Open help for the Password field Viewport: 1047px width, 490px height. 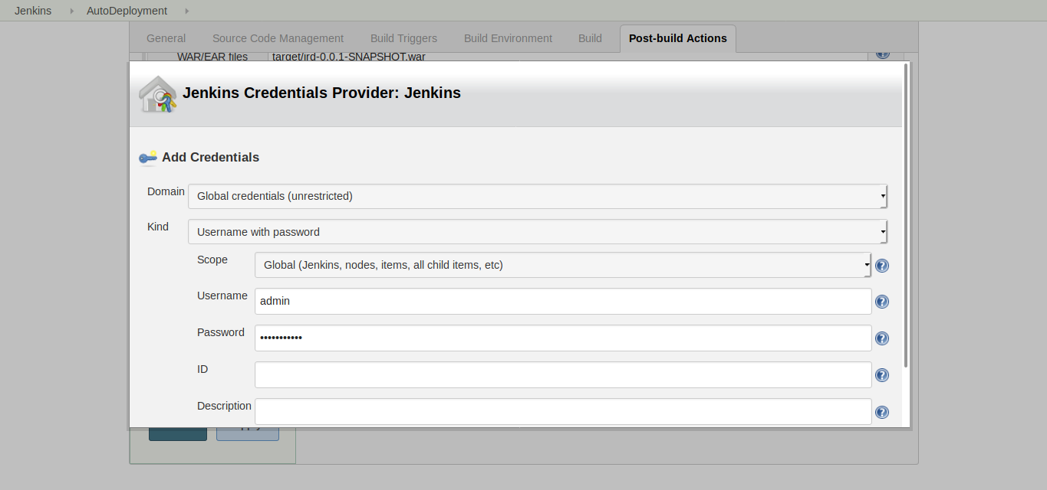[x=882, y=338]
